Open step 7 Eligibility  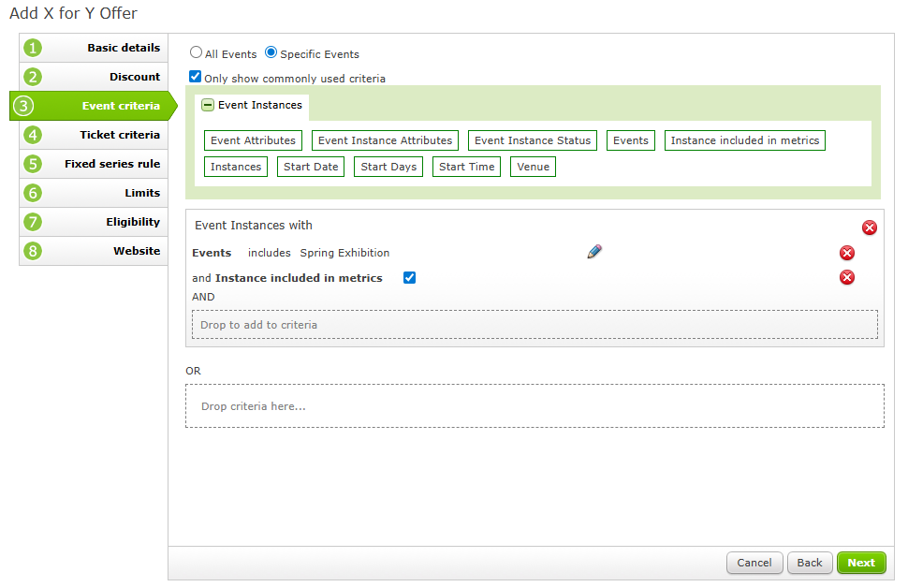(94, 222)
